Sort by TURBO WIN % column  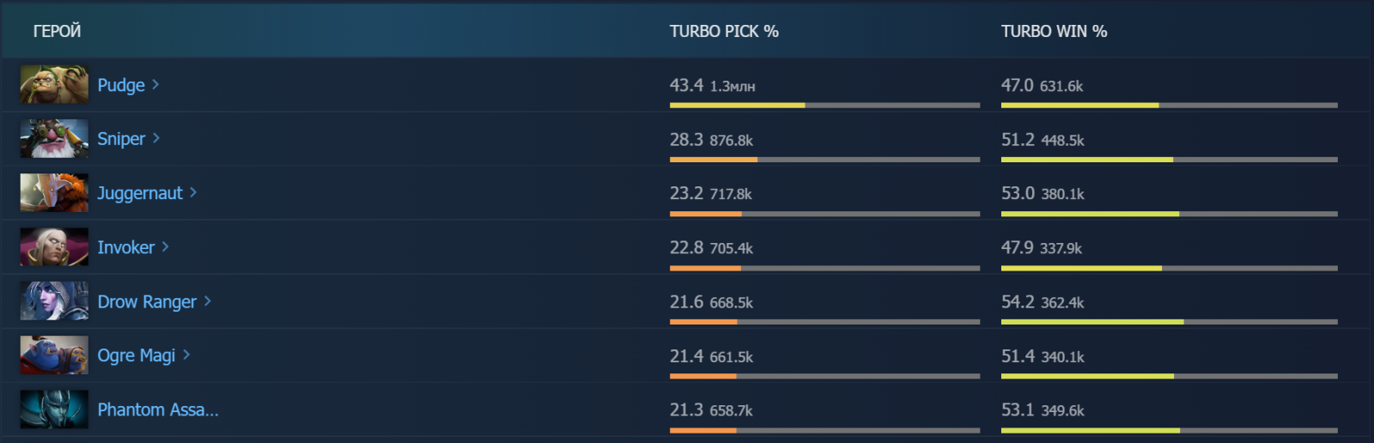pos(1054,31)
